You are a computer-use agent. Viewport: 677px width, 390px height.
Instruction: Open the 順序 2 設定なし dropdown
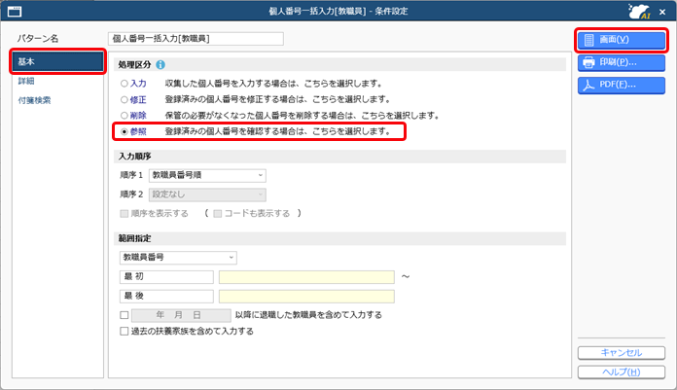[x=207, y=195]
